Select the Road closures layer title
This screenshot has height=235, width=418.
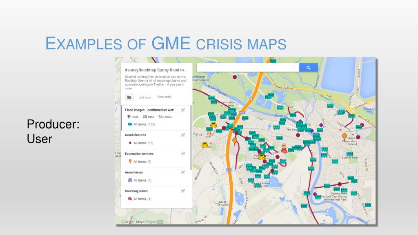(x=136, y=135)
